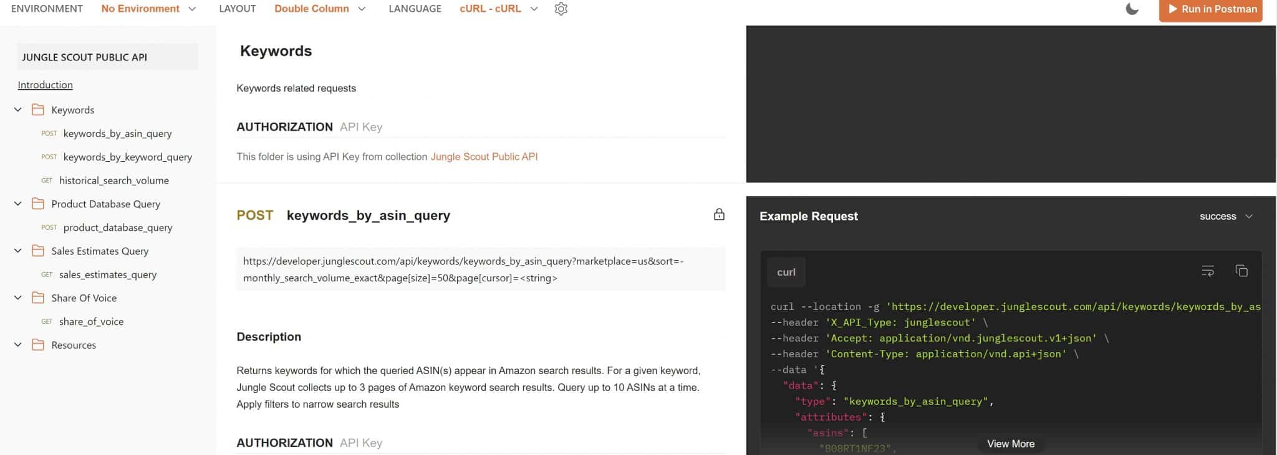This screenshot has width=1277, height=455.
Task: Click the ENVIRONMENT label
Action: (x=47, y=9)
